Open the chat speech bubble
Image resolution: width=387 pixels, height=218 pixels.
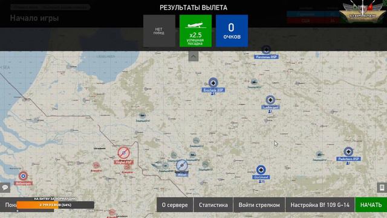pos(5,187)
